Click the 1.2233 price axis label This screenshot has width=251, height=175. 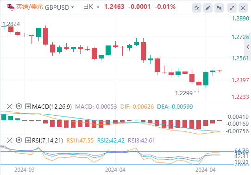(x=240, y=97)
